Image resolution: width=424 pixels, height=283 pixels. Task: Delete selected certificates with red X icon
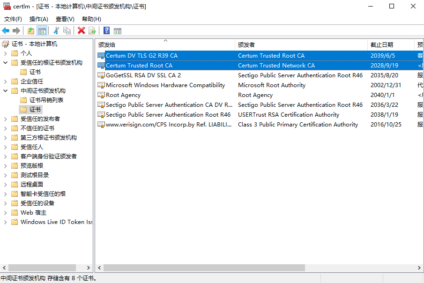[81, 31]
